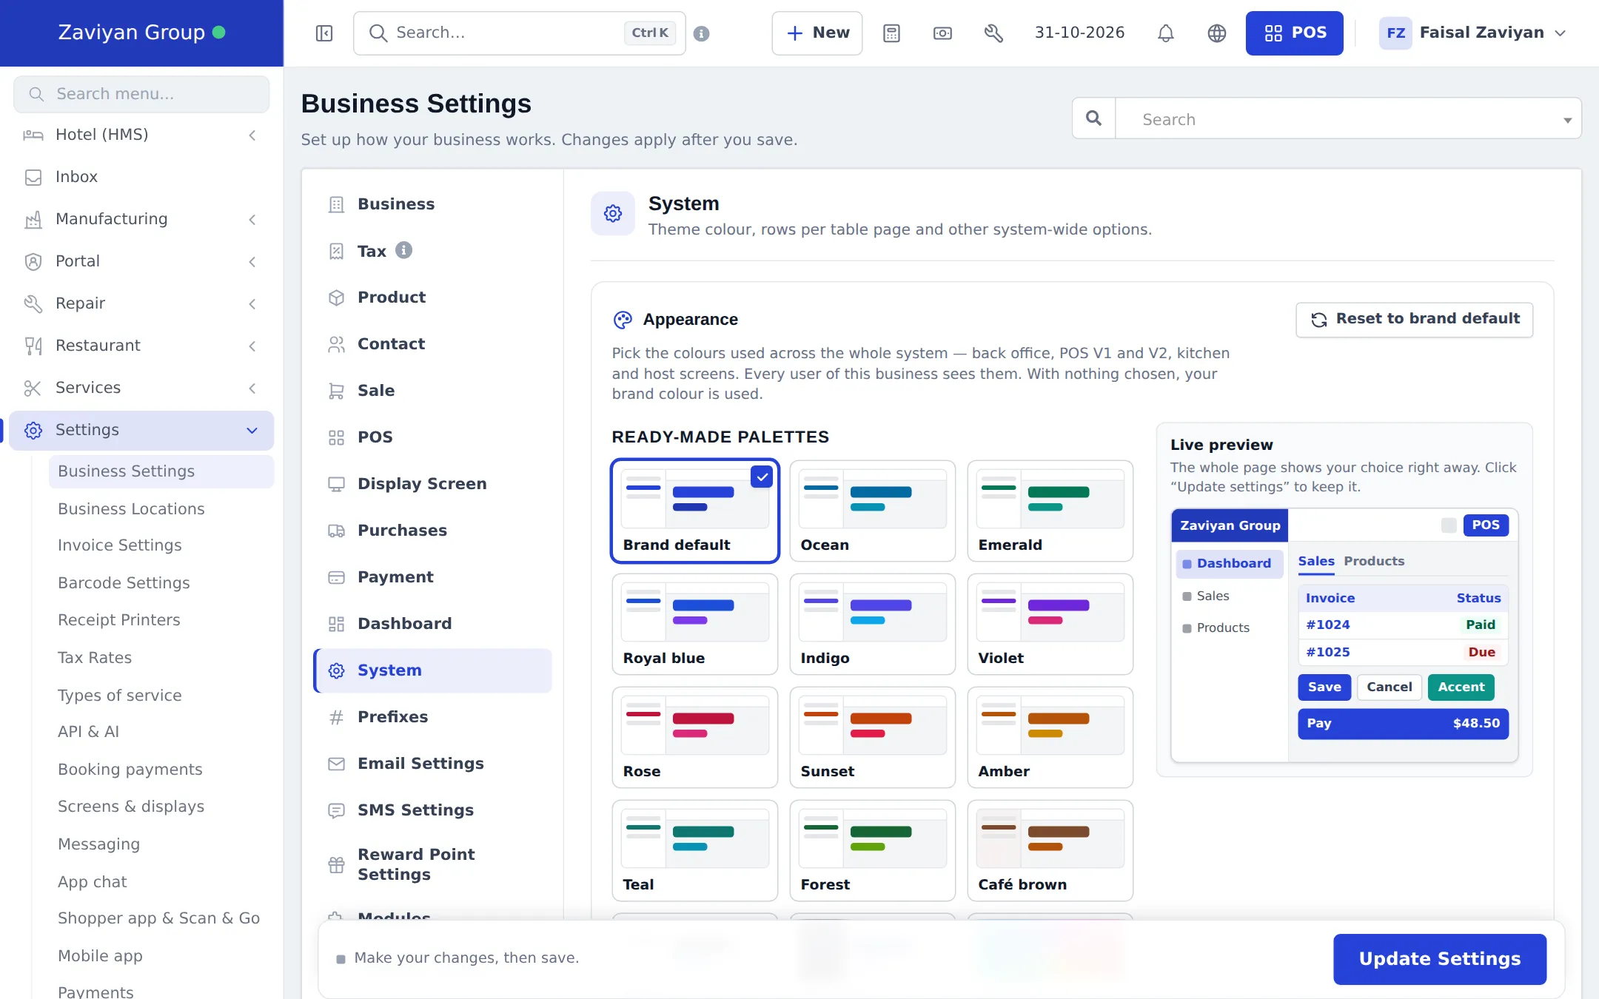
Task: Expand the Portal menu chevron
Action: tap(252, 261)
